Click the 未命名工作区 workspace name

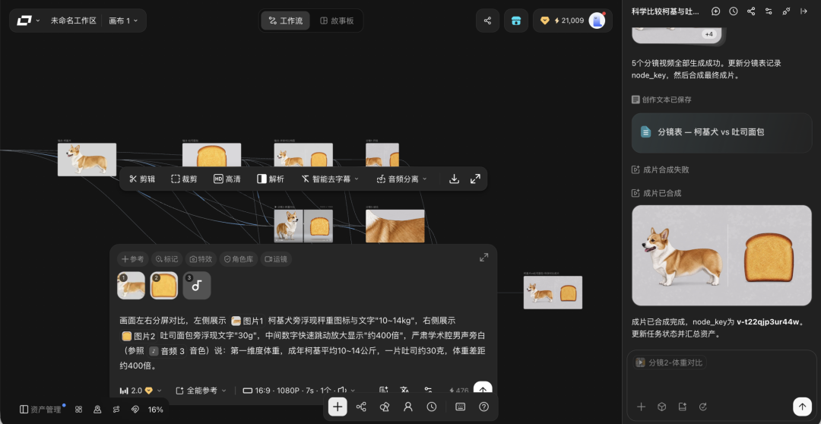click(x=73, y=21)
